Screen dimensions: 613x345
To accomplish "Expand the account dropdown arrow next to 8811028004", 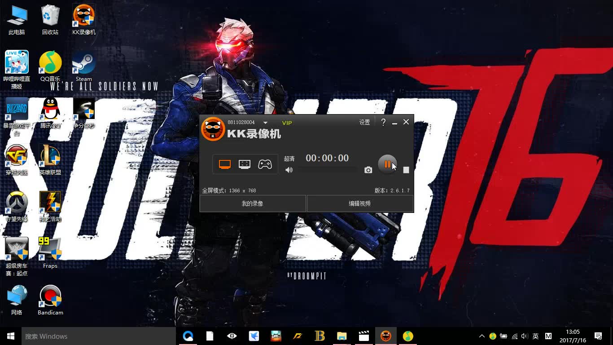I will tap(265, 123).
